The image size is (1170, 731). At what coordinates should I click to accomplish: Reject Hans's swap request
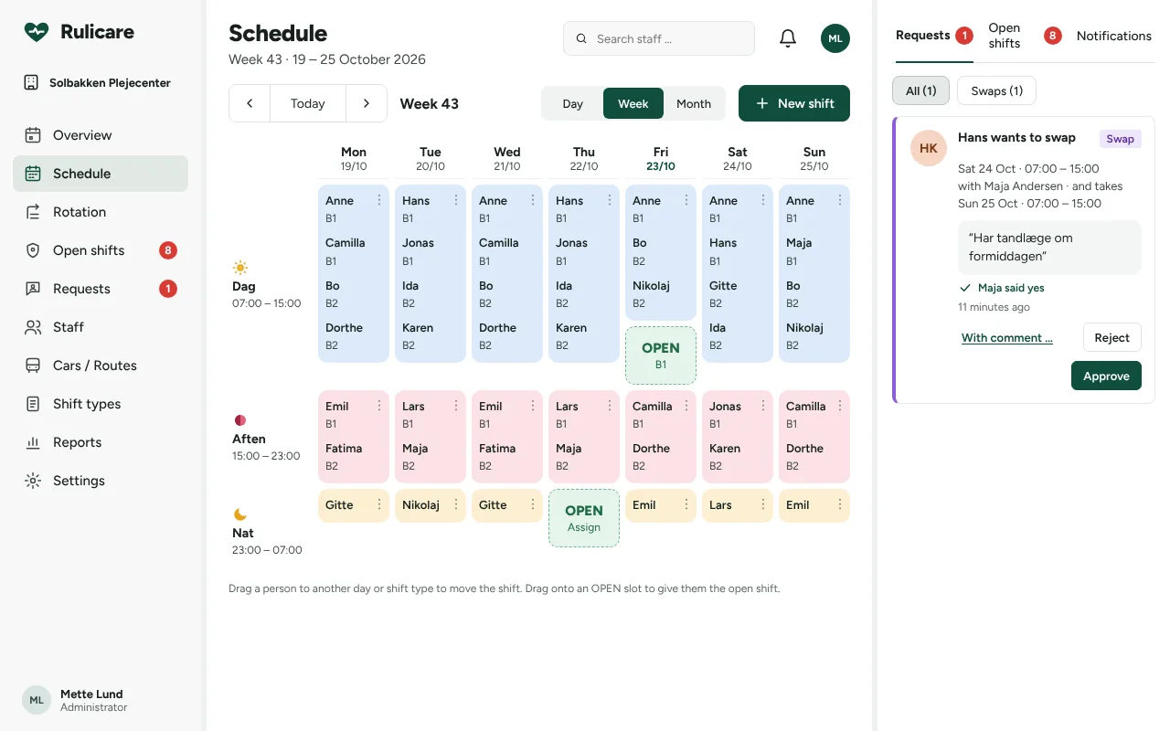coord(1112,337)
